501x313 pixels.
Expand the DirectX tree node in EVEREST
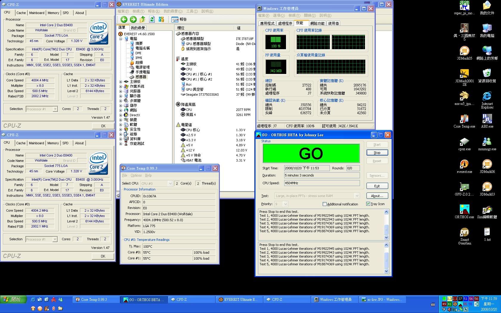pyautogui.click(x=121, y=115)
